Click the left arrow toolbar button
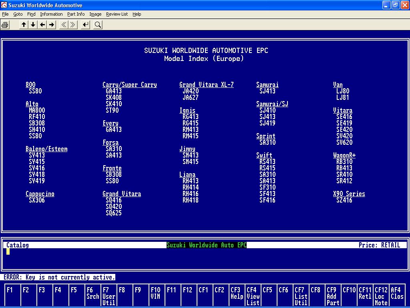This screenshot has width=410, height=308. coord(42,25)
